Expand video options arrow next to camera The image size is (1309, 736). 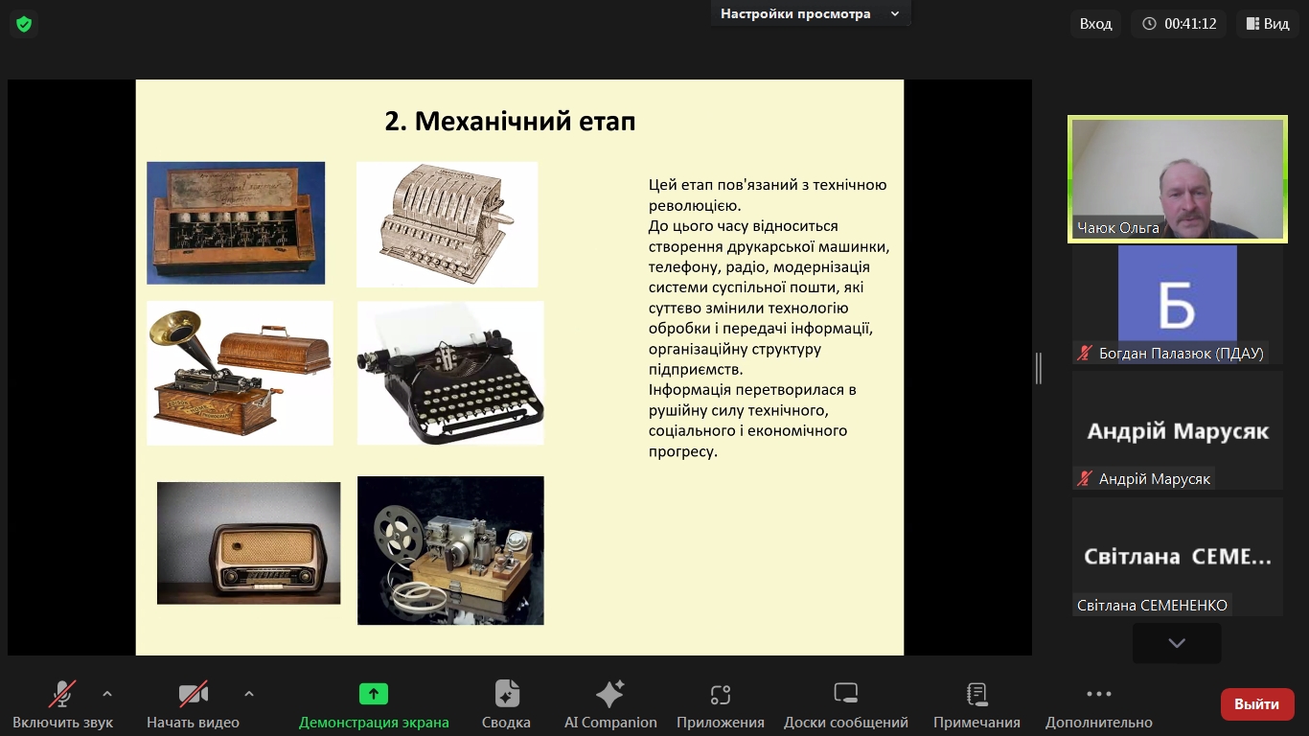[249, 693]
